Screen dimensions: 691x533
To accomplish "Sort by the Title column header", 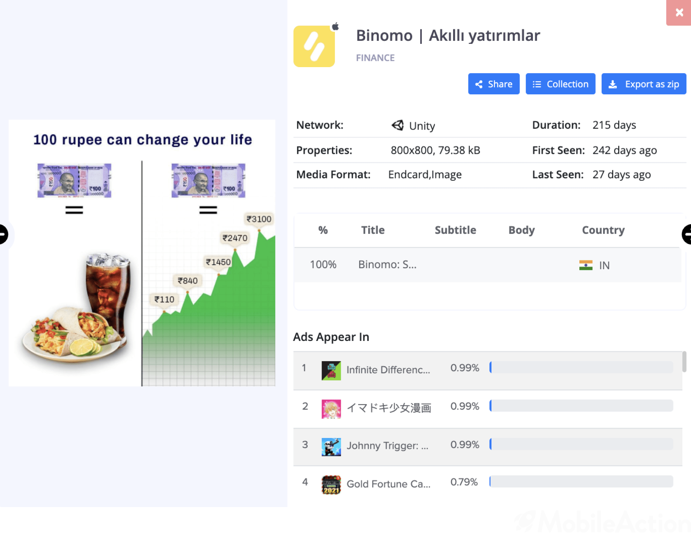I will click(373, 230).
